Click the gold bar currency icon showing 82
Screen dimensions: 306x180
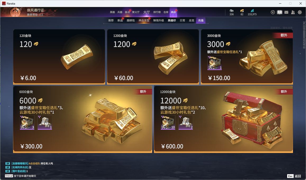click(x=242, y=11)
